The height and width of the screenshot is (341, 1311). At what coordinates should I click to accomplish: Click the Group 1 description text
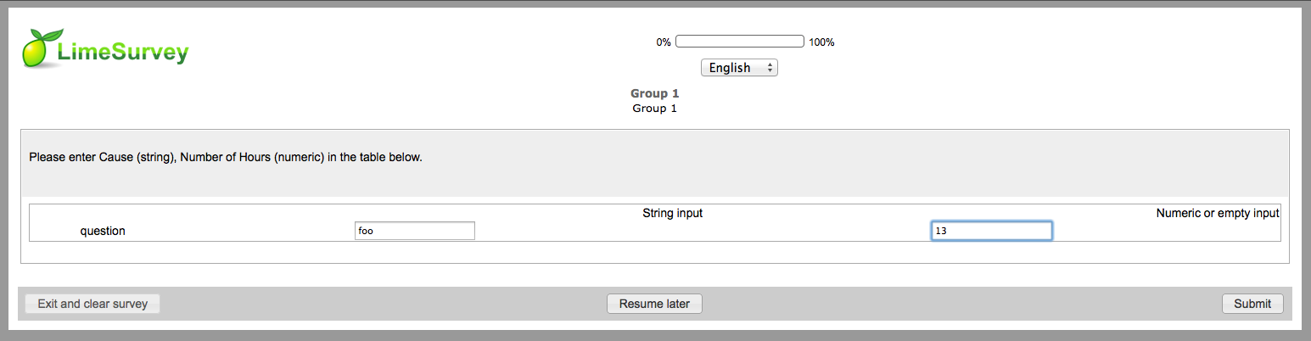(654, 109)
